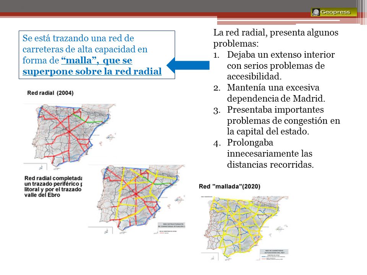Click the text "la capital del estado."

pyautogui.click(x=268, y=131)
